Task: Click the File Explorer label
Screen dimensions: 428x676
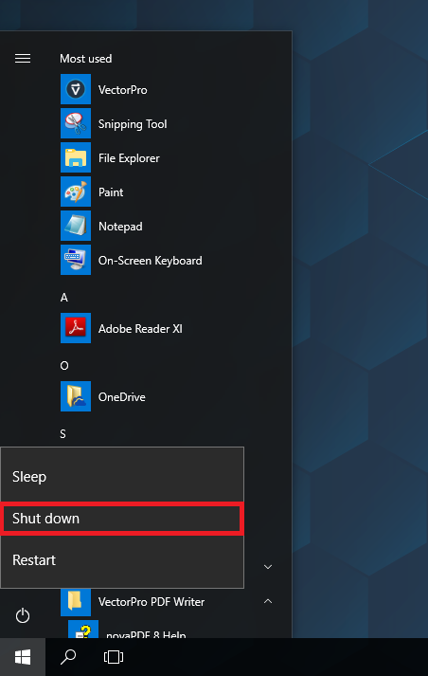Action: 129,158
